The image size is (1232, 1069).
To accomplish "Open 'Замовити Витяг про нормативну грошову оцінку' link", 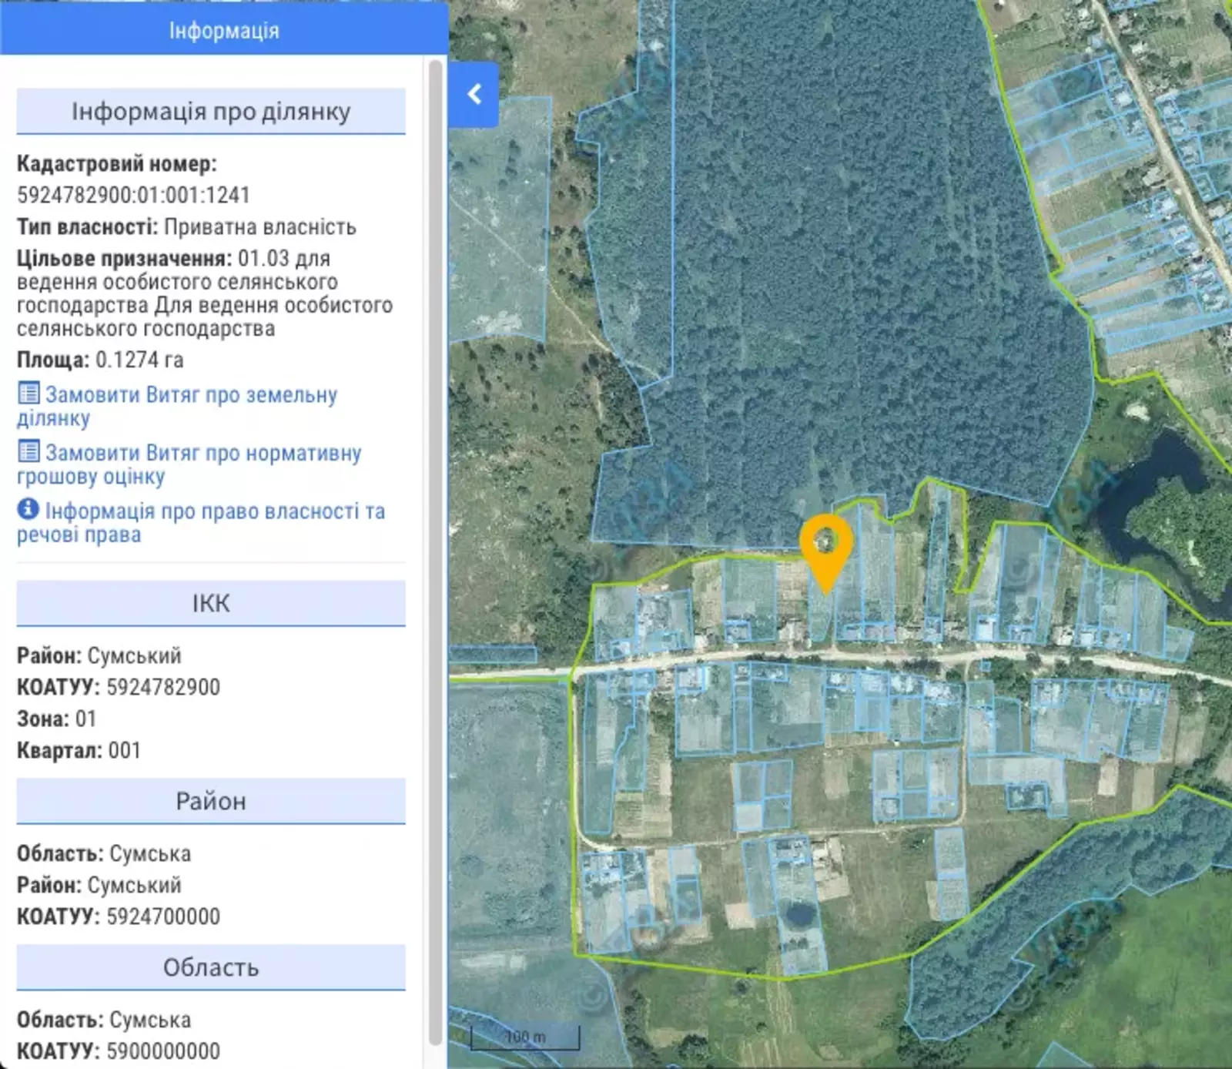I will click(203, 454).
